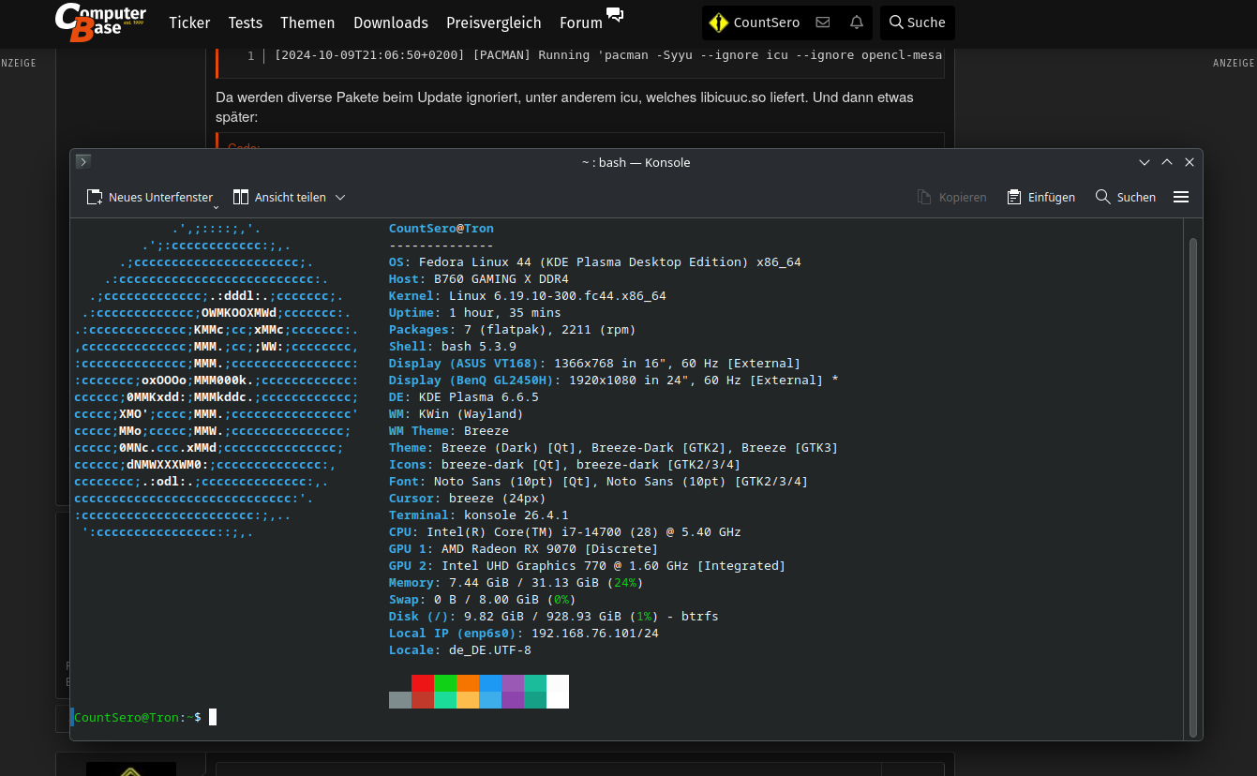Open the Konsole window menu icon

pyautogui.click(x=83, y=162)
